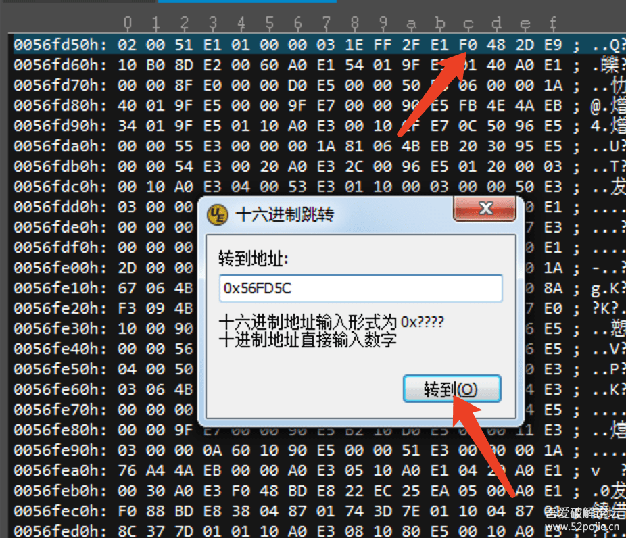Viewport: 626px width, 538px height.
Task: Focus the 转到地址 input field
Action: [x=360, y=288]
